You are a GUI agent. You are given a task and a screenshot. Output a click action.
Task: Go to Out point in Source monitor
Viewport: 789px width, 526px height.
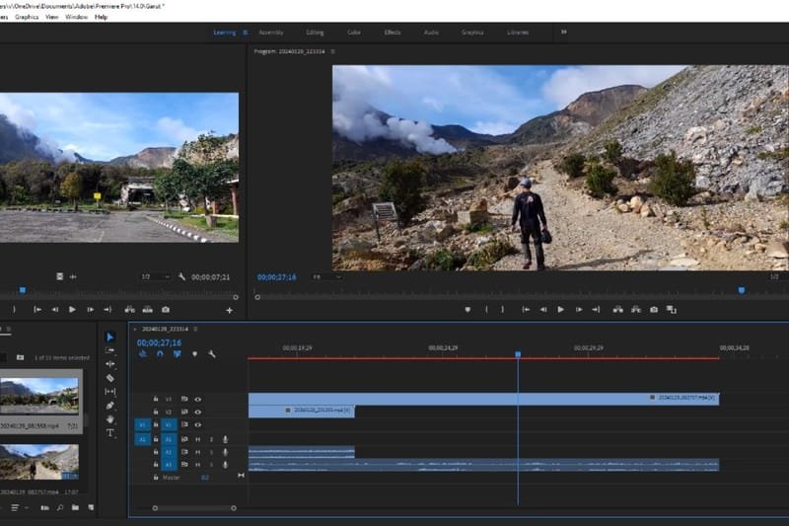click(x=108, y=310)
